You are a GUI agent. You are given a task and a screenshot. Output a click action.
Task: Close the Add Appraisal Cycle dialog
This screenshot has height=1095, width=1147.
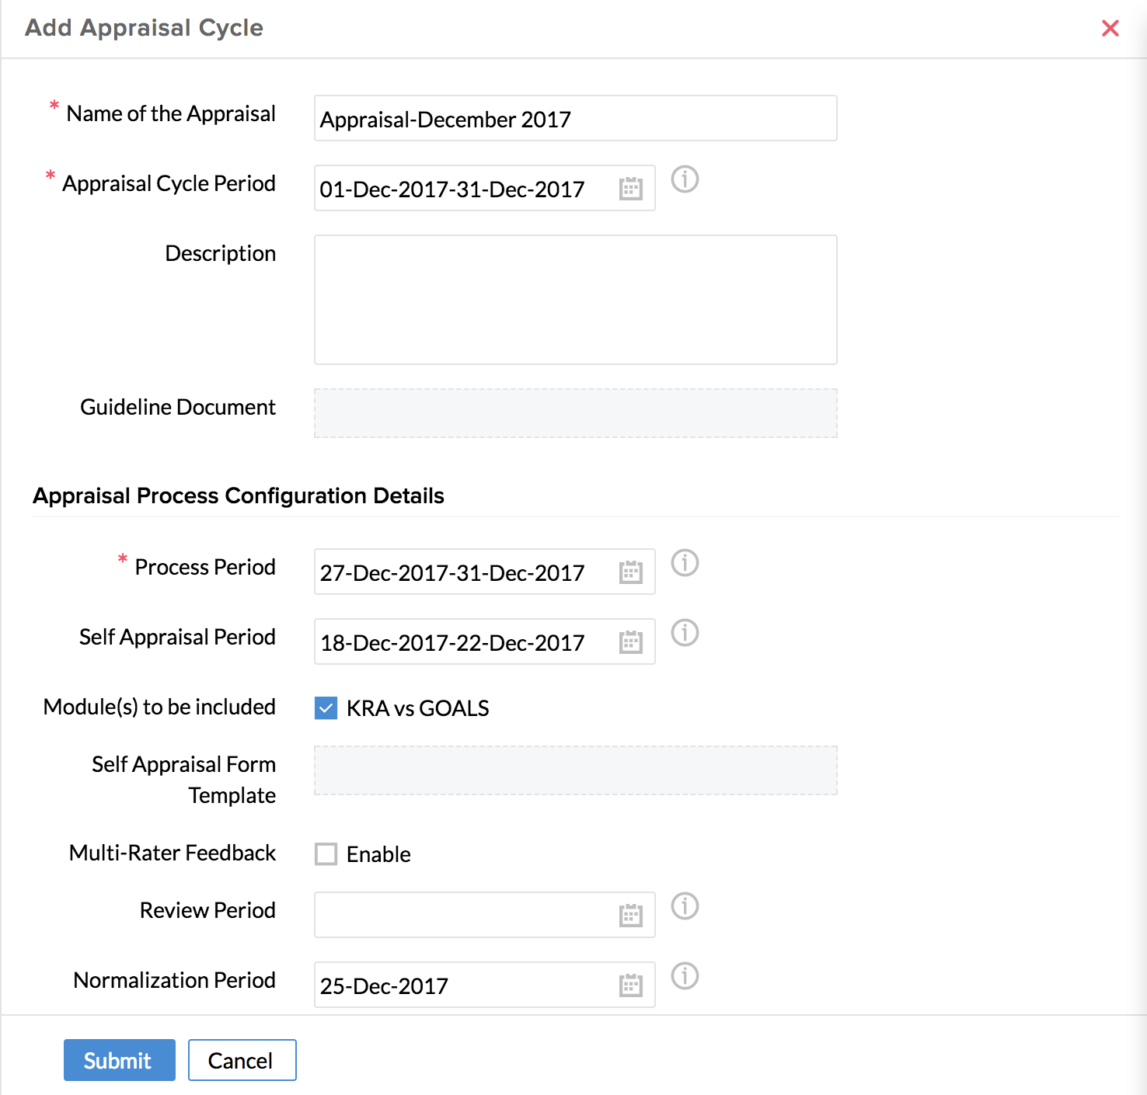[1110, 29]
